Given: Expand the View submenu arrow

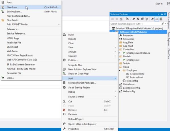Looking at the screenshot, I should (x=115, y=47).
